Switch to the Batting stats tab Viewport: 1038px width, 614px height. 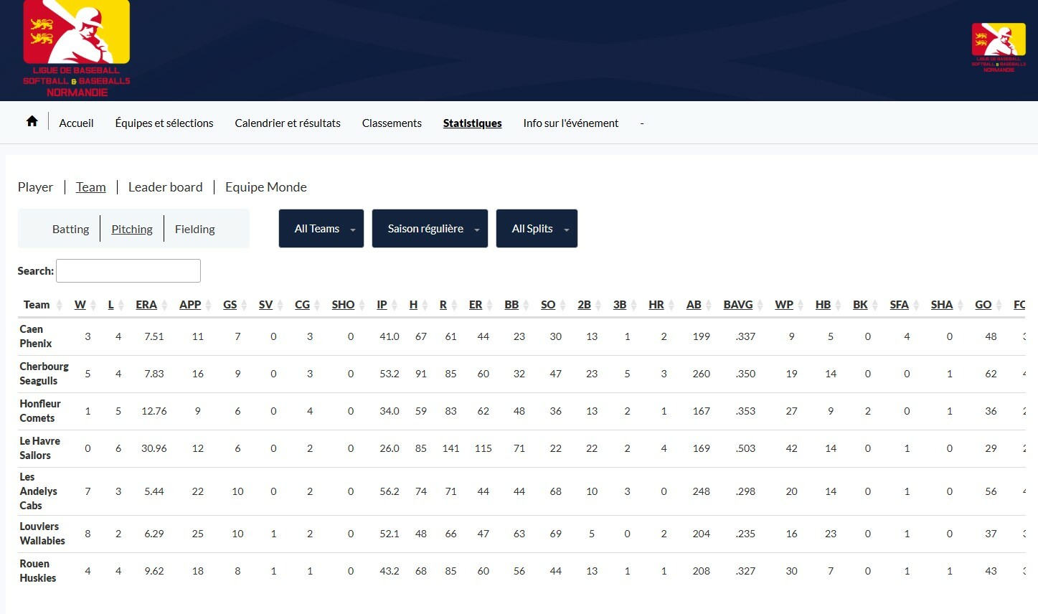pyautogui.click(x=70, y=230)
